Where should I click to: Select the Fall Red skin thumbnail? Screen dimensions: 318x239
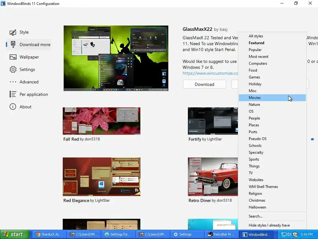click(x=102, y=121)
